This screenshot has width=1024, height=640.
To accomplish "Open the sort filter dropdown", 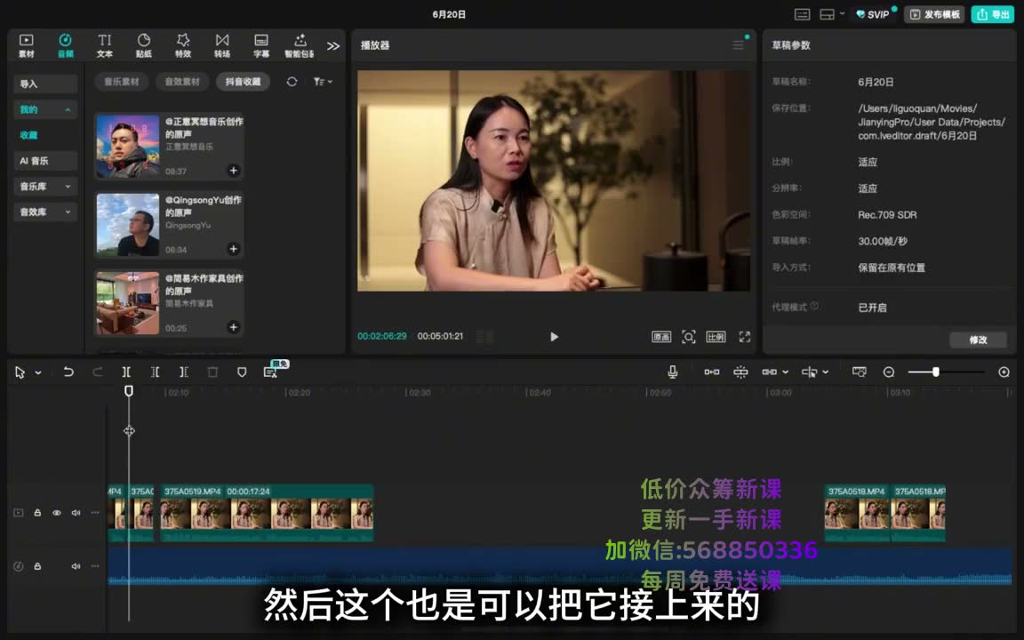I will tap(323, 82).
